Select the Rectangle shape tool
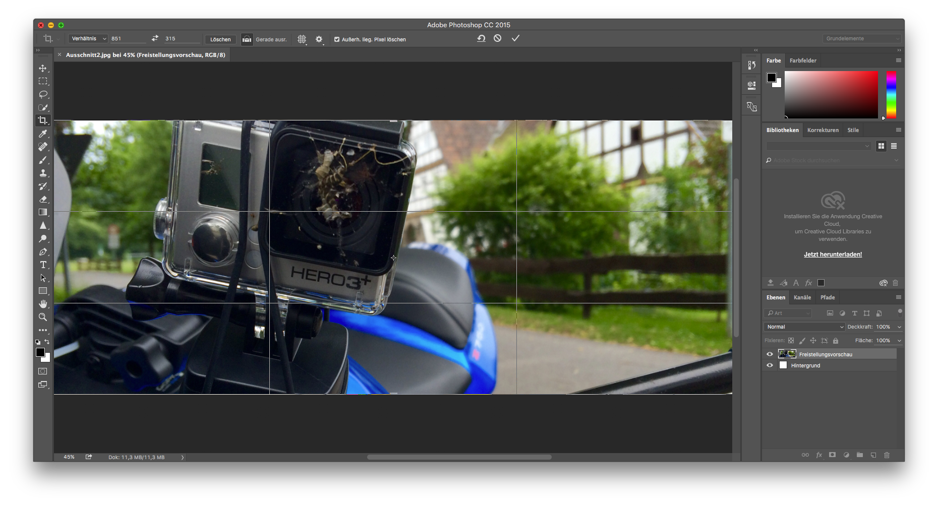938x507 pixels. [x=43, y=291]
